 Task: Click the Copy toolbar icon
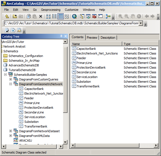pos(29,16)
